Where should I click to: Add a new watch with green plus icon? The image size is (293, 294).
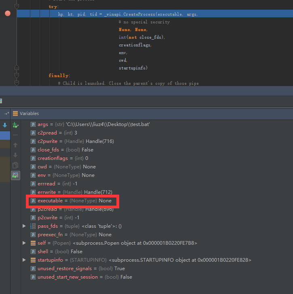[15, 125]
